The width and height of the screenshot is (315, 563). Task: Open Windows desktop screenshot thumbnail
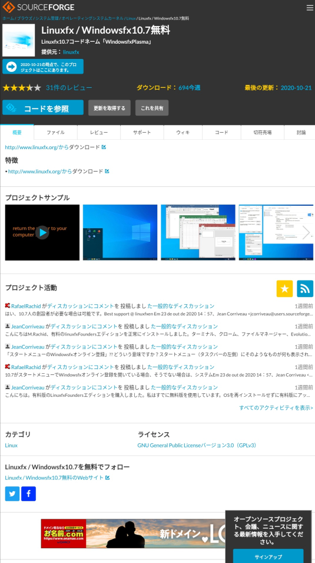click(120, 233)
